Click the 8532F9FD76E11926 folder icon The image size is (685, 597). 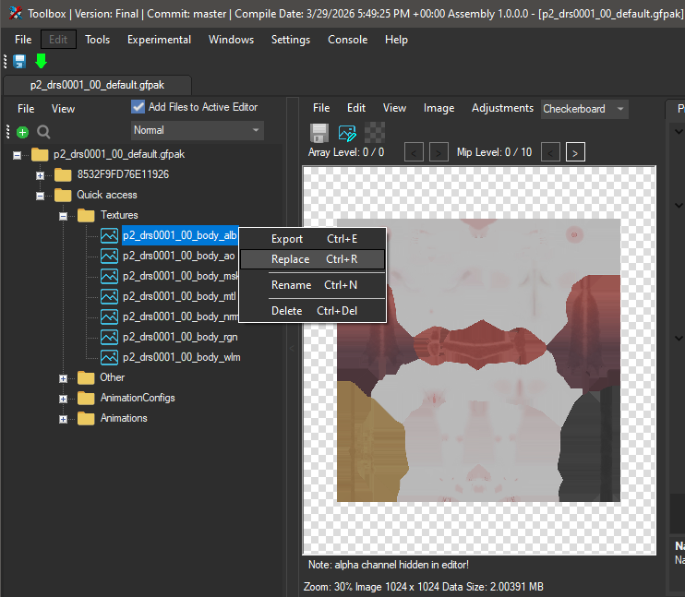pos(63,174)
